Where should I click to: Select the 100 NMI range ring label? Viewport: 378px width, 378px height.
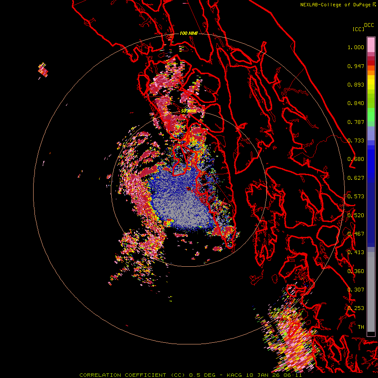[189, 33]
